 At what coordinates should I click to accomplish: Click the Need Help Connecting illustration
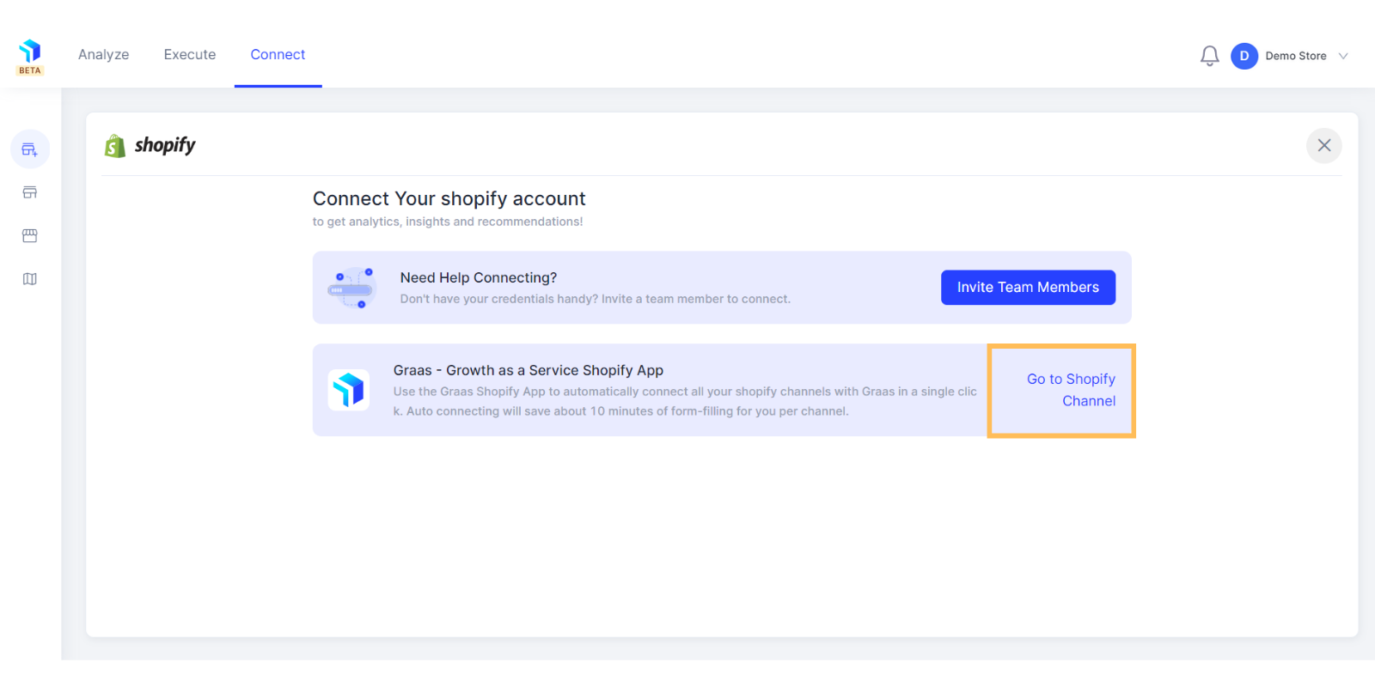coord(351,288)
